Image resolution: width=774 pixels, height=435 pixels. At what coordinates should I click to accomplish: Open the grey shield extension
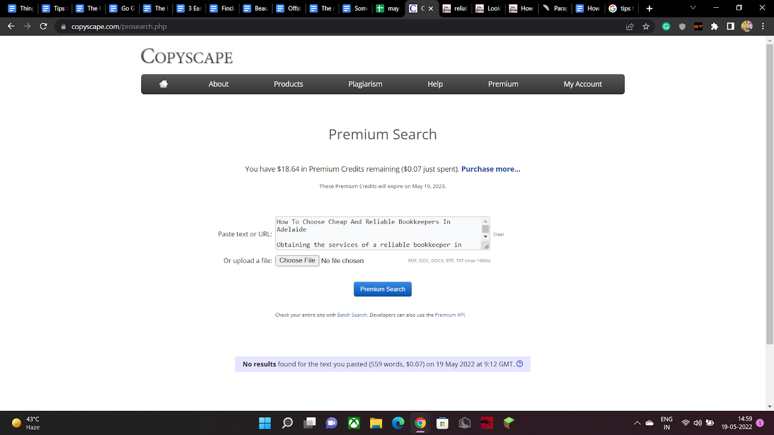tap(682, 27)
